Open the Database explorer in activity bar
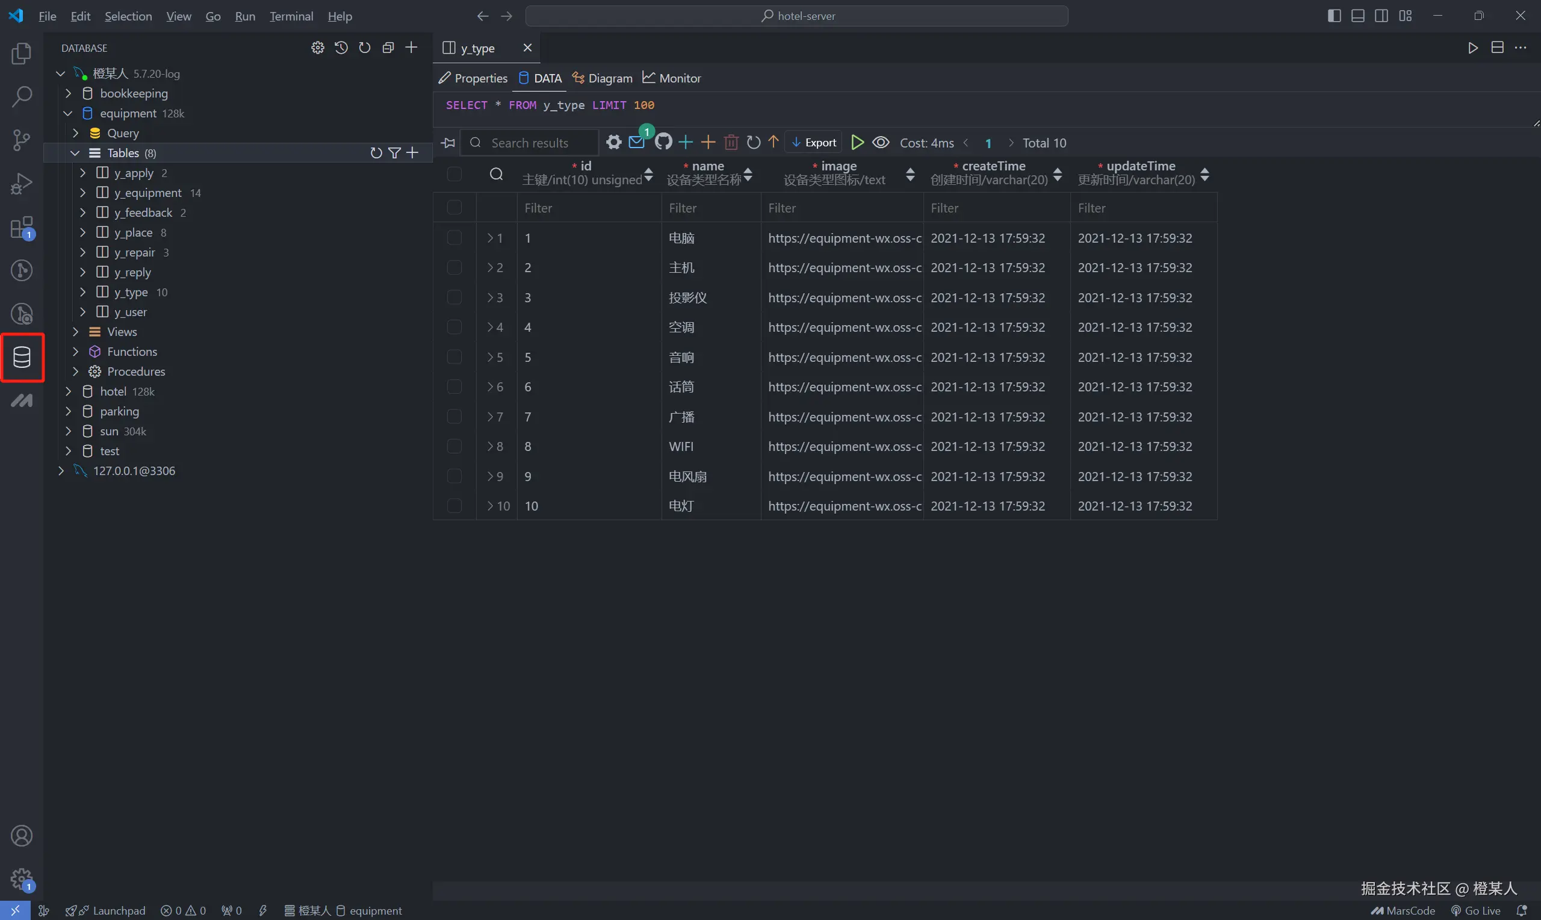Viewport: 1541px width, 920px height. pos(22,357)
